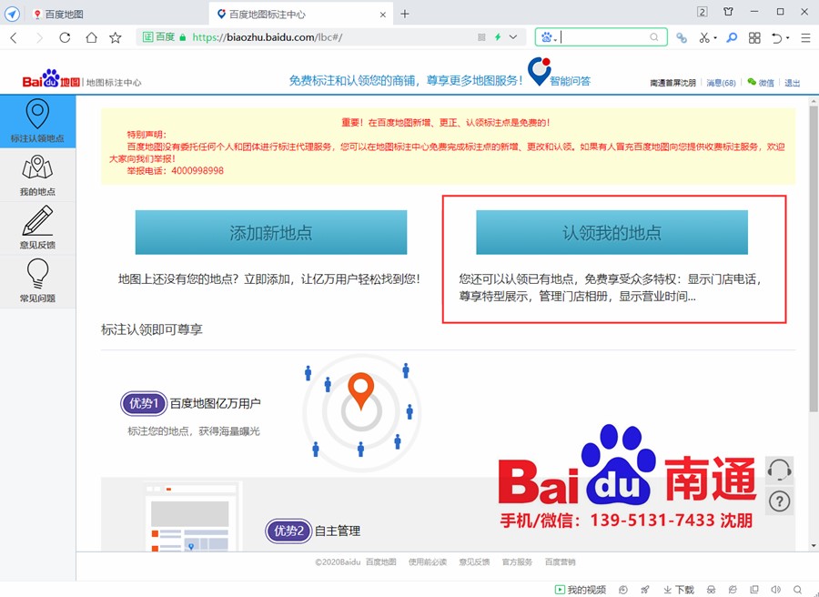
Task: Open 我的视频 in the status bar
Action: 581,590
